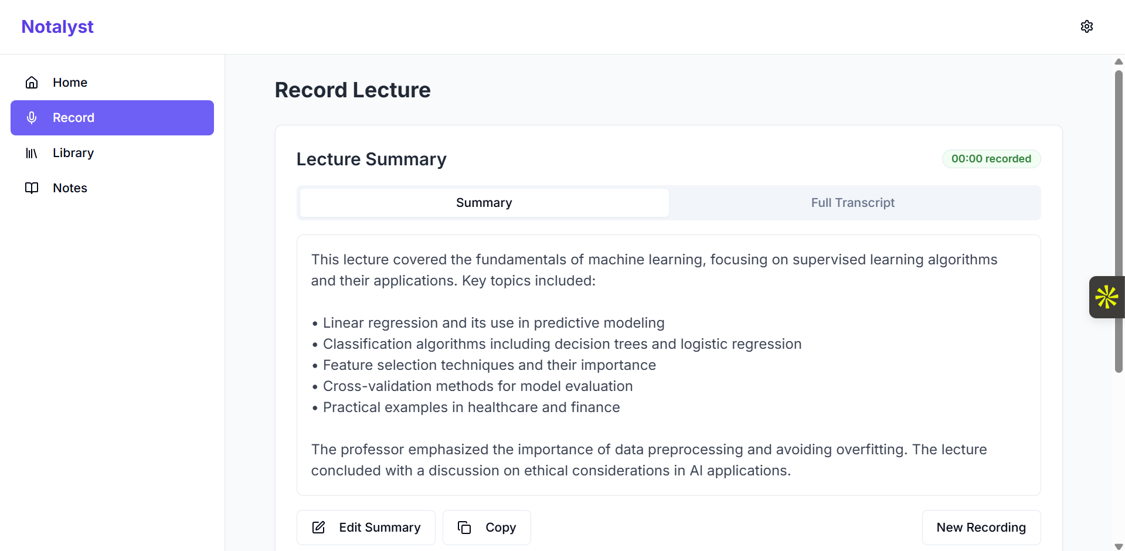Screen dimensions: 1125x551
Task: Open settings via the gear icon
Action: (x=1086, y=26)
